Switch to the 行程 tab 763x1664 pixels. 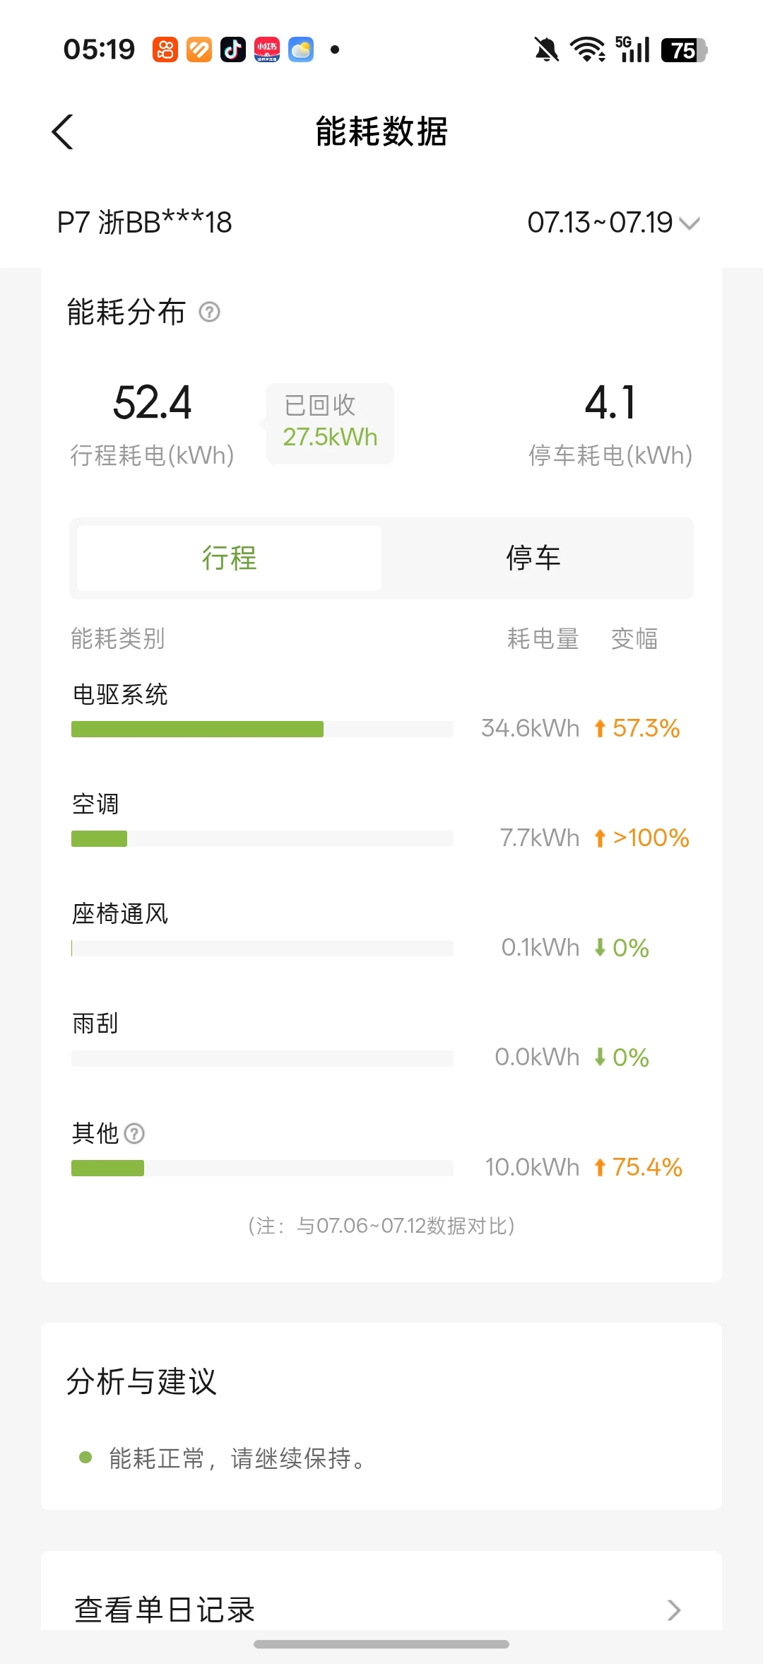pos(230,558)
